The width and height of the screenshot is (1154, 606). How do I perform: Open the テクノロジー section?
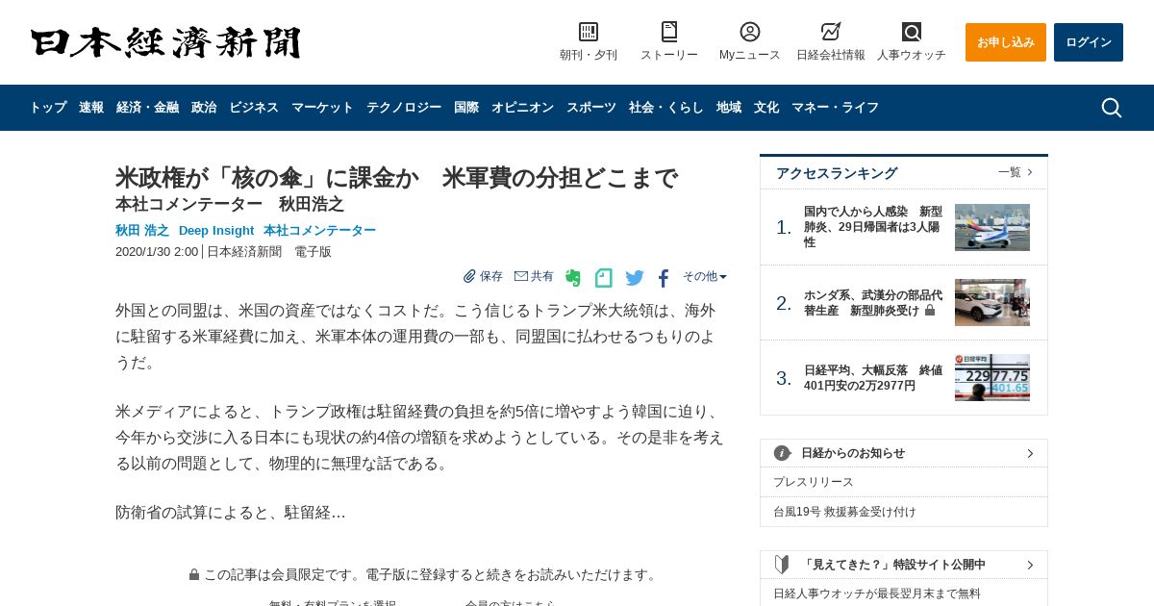coord(404,108)
